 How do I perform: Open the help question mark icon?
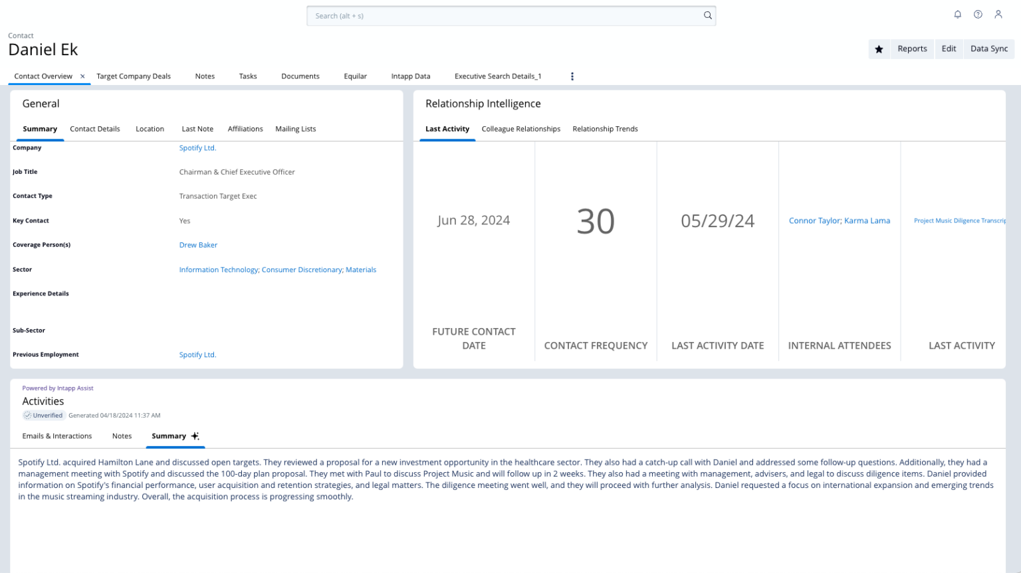(x=978, y=15)
